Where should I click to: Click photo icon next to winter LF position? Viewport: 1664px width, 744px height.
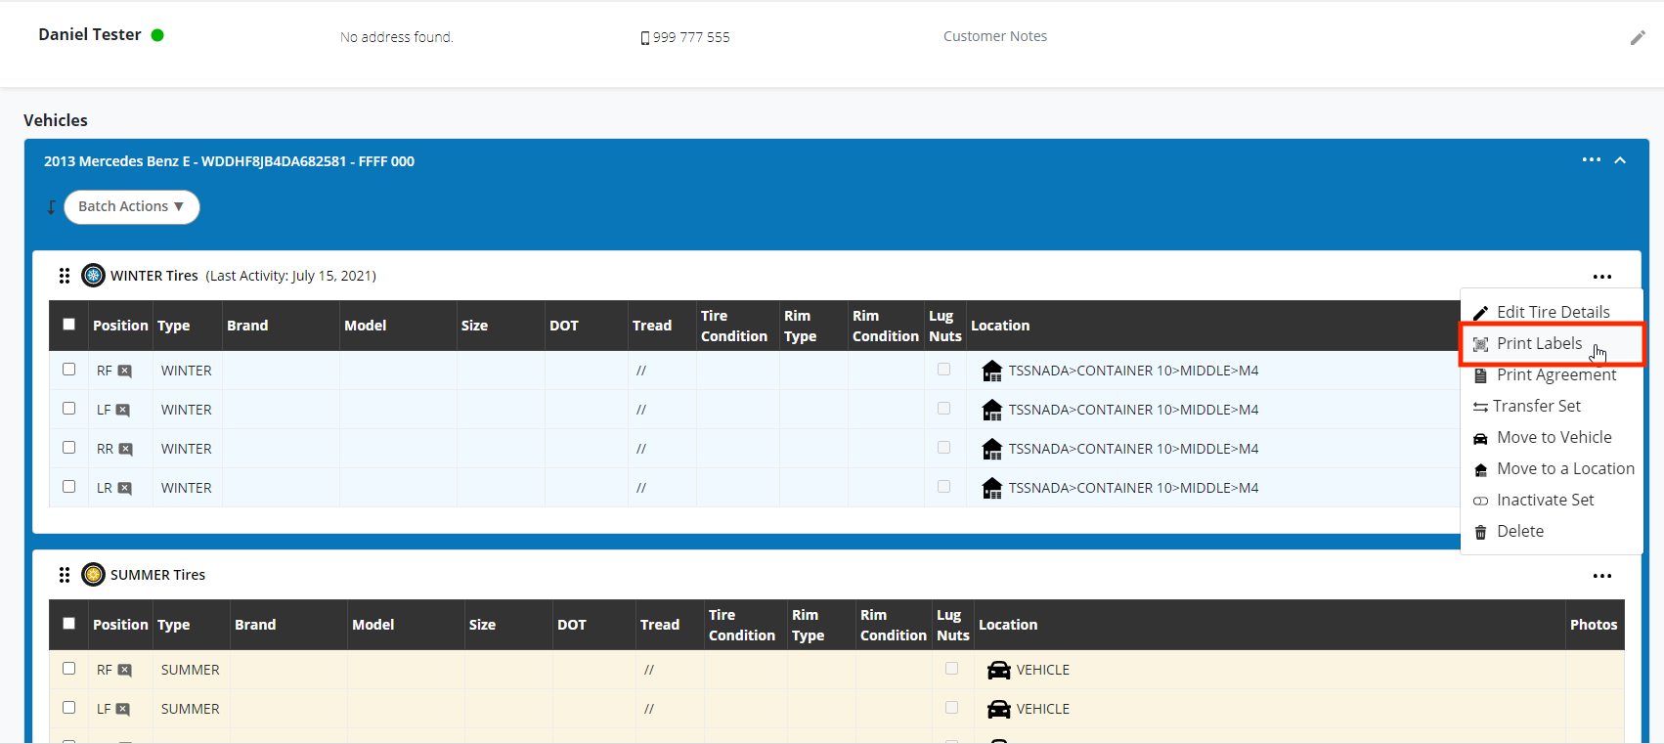pyautogui.click(x=123, y=411)
